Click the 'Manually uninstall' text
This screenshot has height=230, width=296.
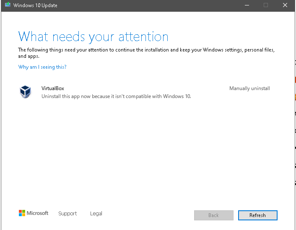tap(249, 88)
